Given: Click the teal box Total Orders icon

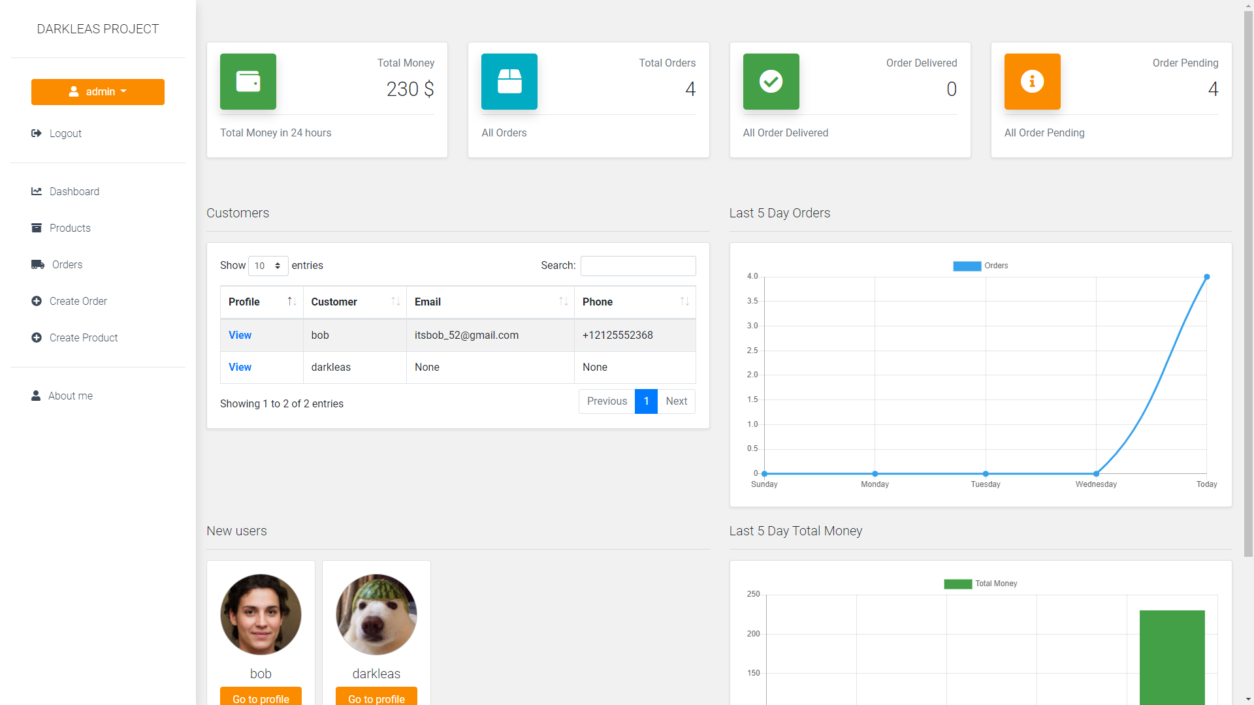Looking at the screenshot, I should (x=509, y=82).
